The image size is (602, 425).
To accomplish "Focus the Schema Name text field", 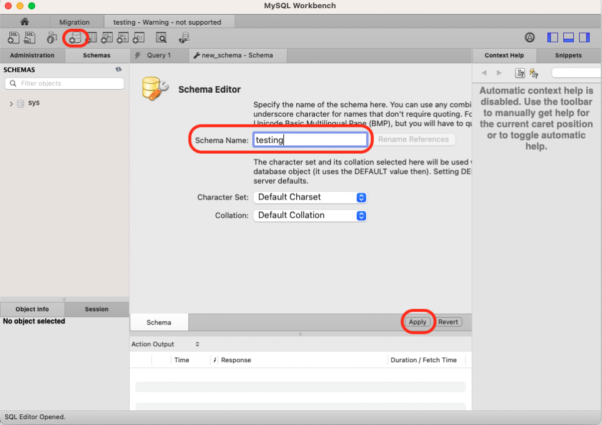I will [x=310, y=140].
